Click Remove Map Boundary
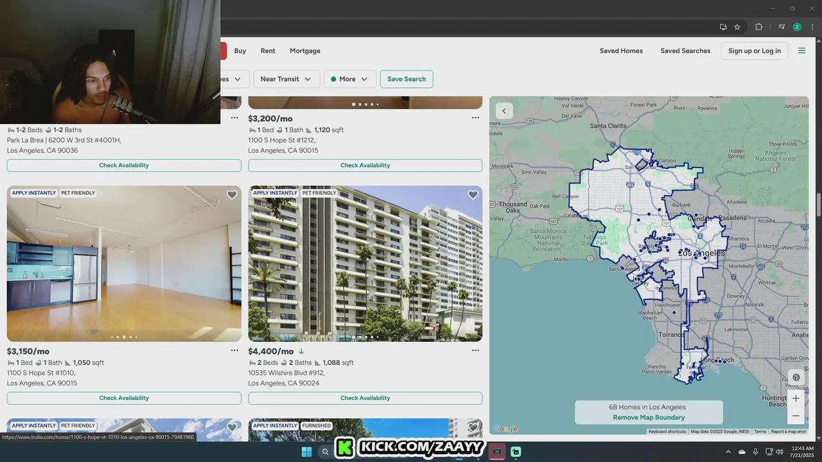 [x=649, y=417]
